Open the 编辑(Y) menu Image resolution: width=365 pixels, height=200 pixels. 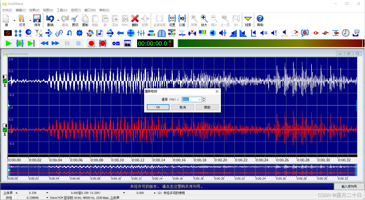tap(20, 10)
